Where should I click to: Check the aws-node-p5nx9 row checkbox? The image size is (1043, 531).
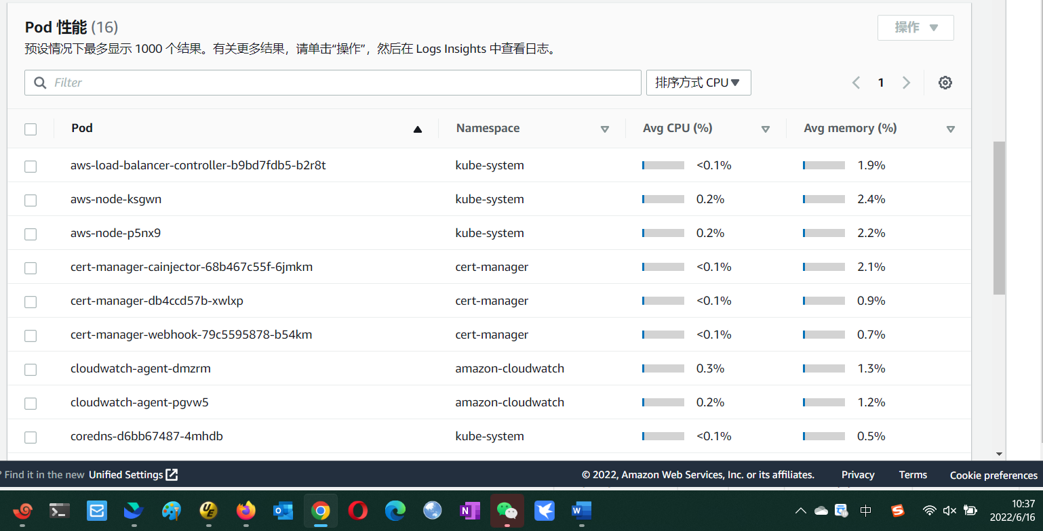click(31, 234)
